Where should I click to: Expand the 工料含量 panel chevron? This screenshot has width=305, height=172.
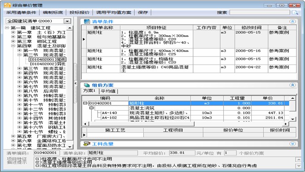(292, 144)
